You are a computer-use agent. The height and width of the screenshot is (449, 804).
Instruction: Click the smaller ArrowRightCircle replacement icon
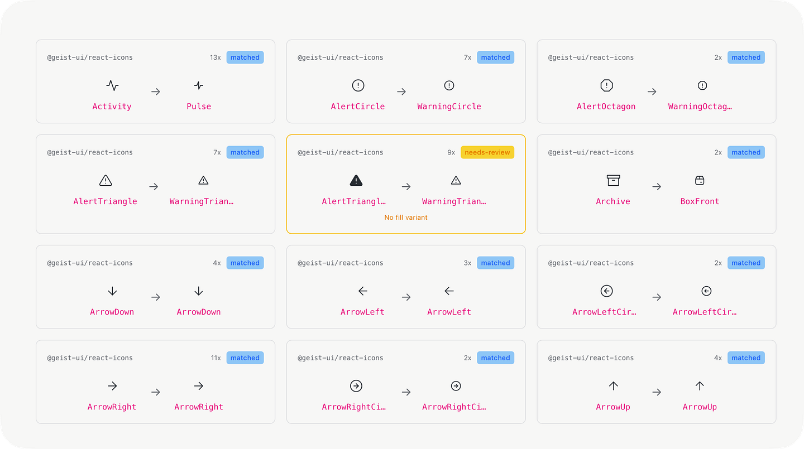[456, 385]
